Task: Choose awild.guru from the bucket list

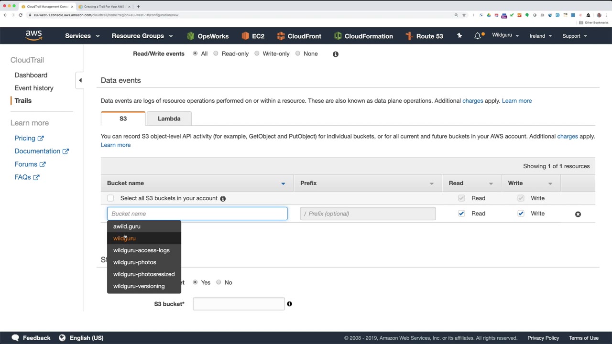Action: coord(144,226)
